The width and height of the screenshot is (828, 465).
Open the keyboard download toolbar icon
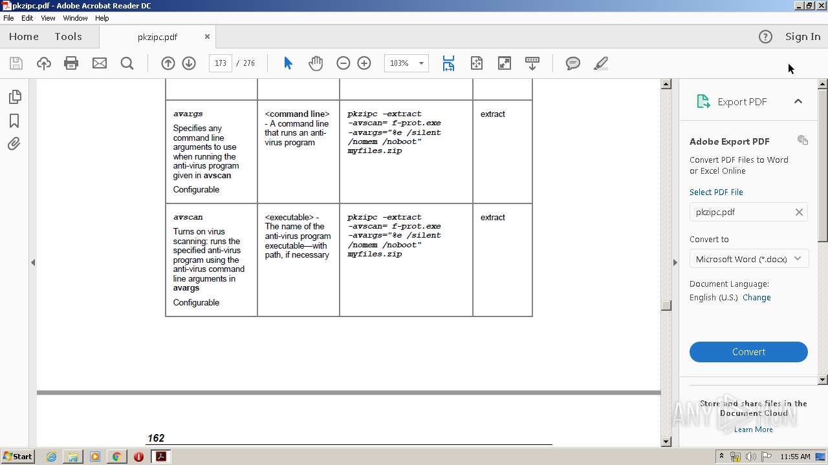tap(532, 63)
